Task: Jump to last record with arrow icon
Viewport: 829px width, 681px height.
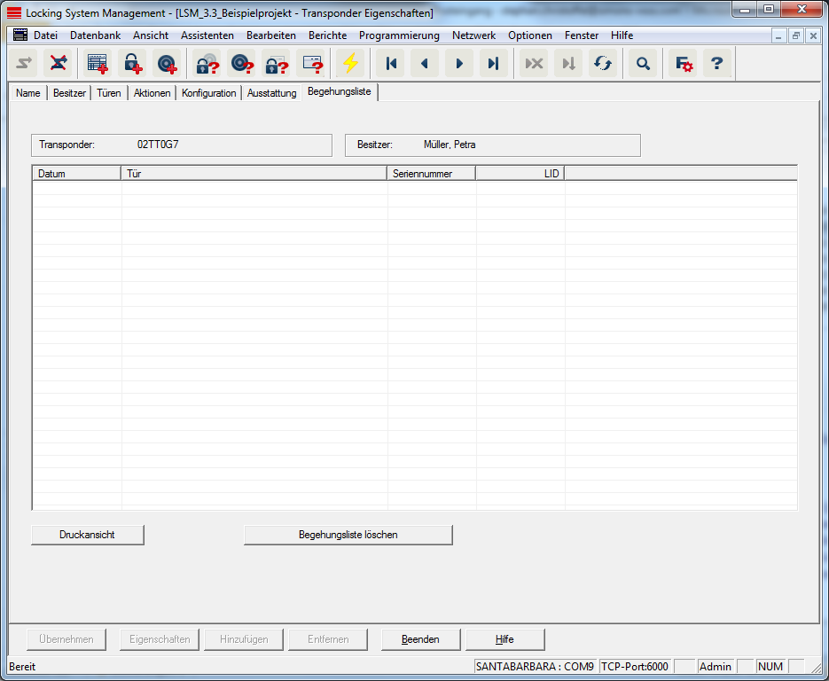Action: click(x=494, y=64)
